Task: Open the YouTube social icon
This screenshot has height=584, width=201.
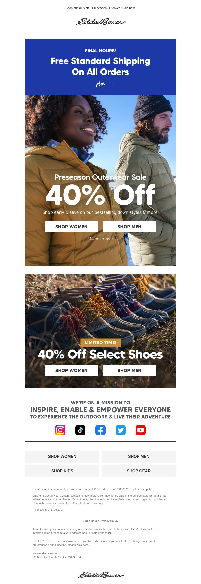Action: pos(141,430)
